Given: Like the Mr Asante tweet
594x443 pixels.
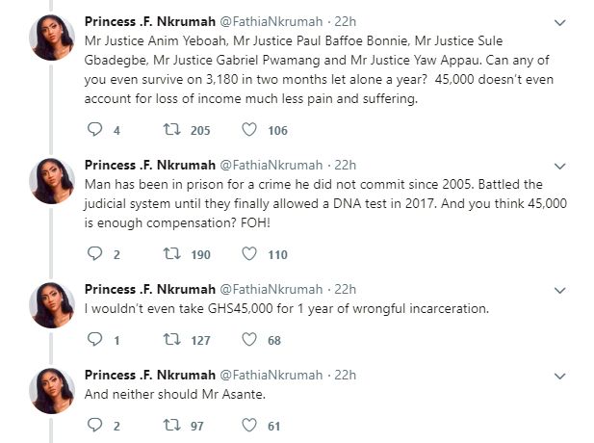Looking at the screenshot, I should click(246, 425).
